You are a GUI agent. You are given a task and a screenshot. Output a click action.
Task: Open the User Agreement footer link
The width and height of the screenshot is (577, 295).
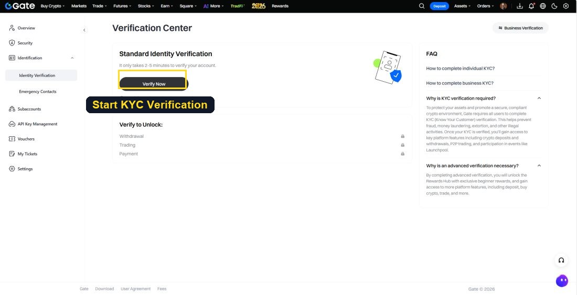click(x=135, y=289)
